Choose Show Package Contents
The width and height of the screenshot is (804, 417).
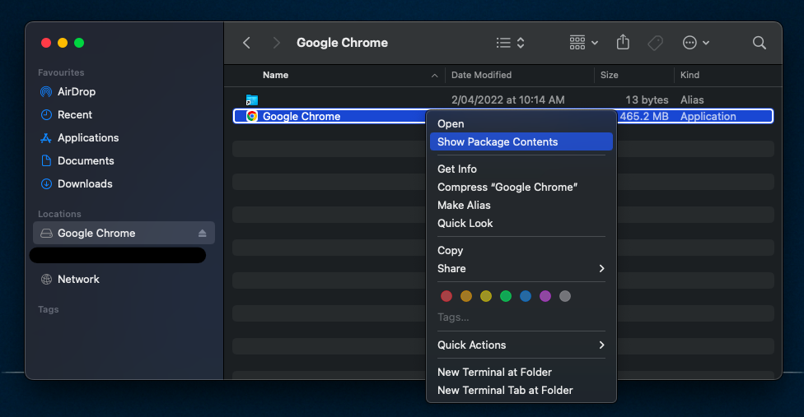click(x=521, y=141)
